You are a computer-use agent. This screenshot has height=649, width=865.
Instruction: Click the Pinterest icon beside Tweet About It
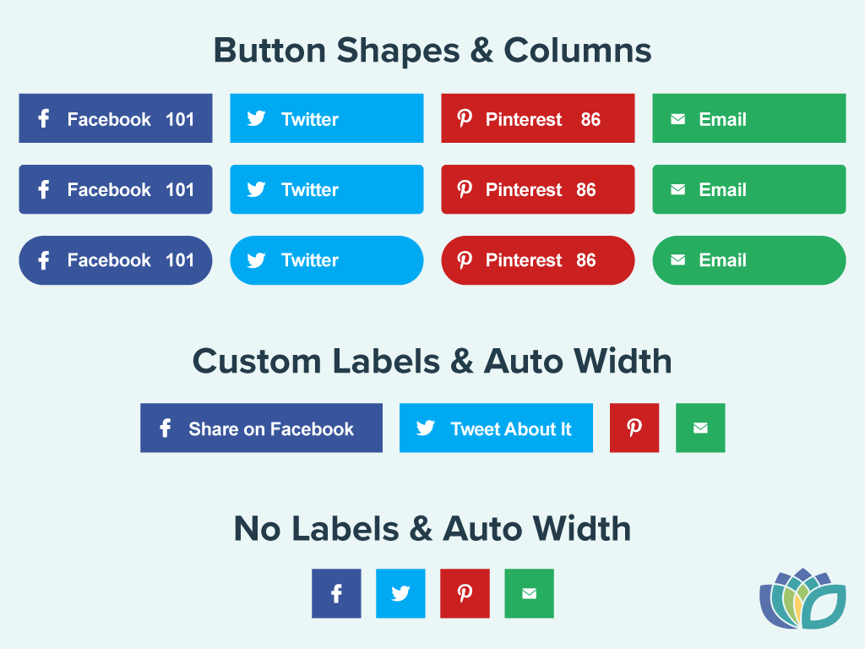(x=634, y=428)
